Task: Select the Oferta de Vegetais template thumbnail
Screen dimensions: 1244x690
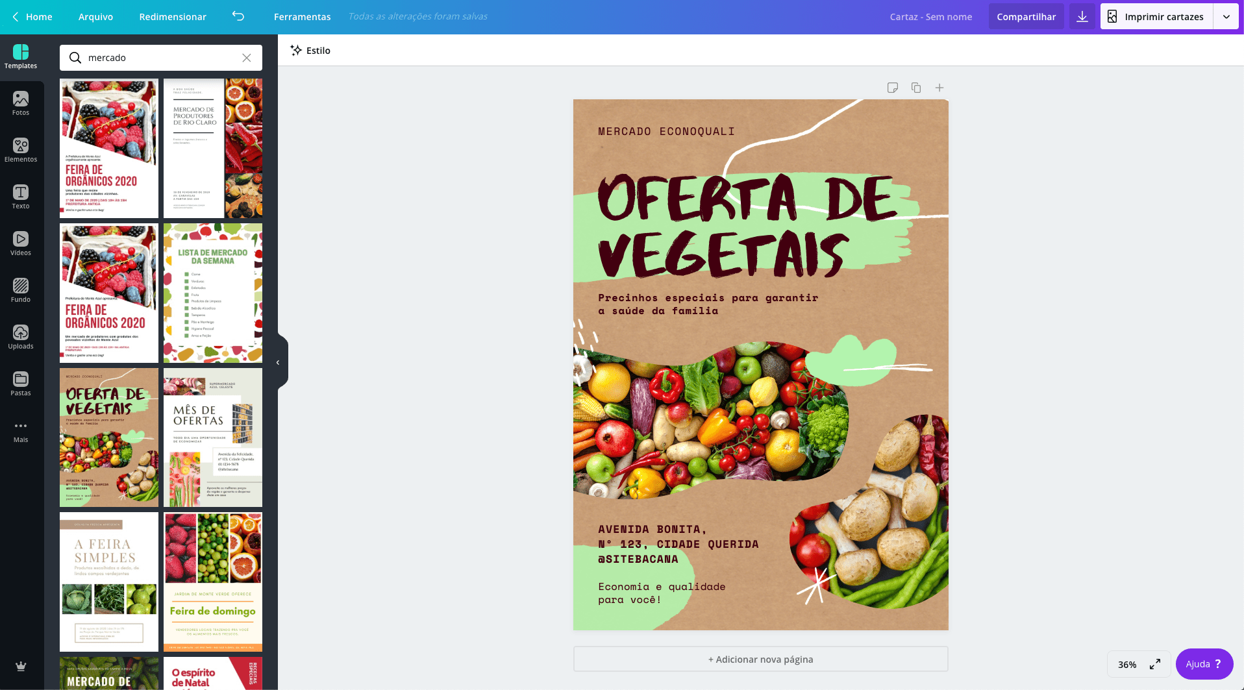Action: click(x=109, y=437)
